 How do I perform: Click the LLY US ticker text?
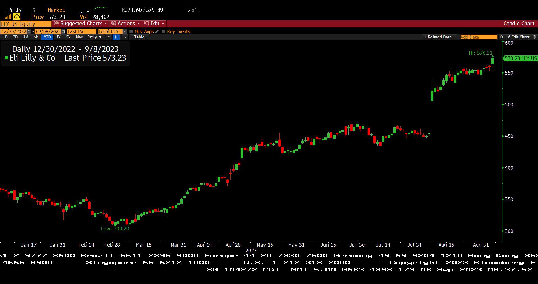(13, 10)
